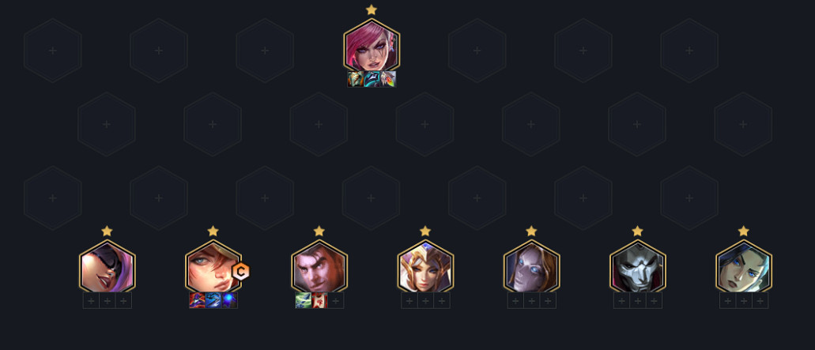This screenshot has height=350, width=815.
Task: Select the masked Jhin champion portrait
Action: point(637,267)
